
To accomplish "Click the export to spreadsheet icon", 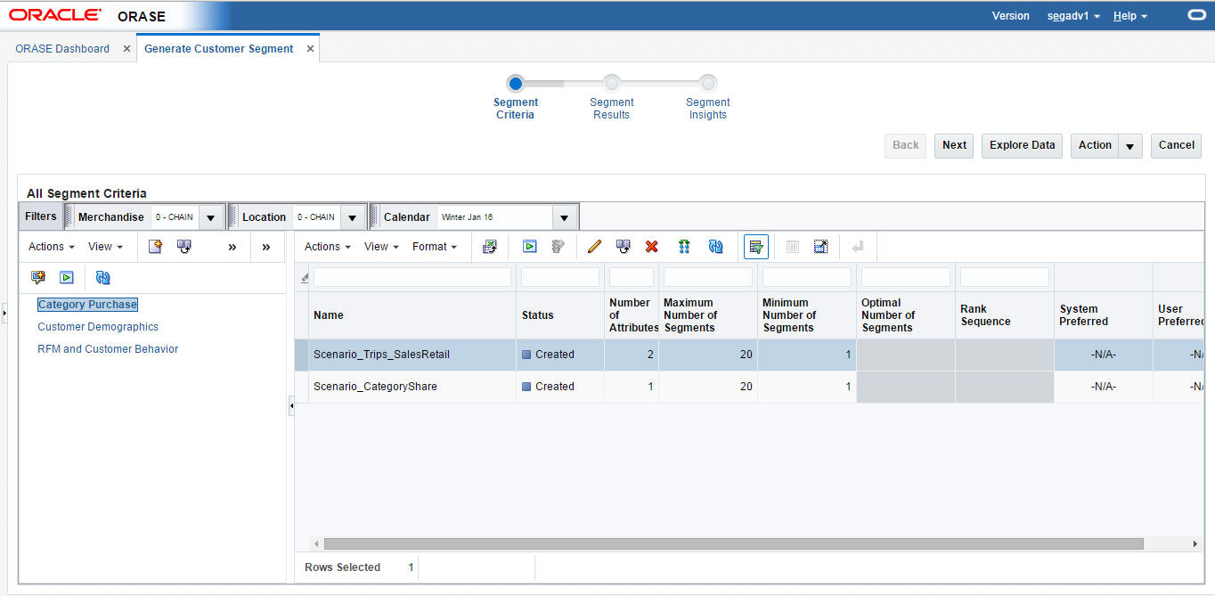I will point(489,247).
